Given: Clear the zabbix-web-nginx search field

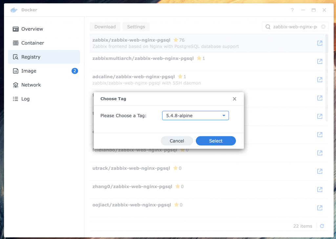Looking at the screenshot, I should [x=323, y=27].
